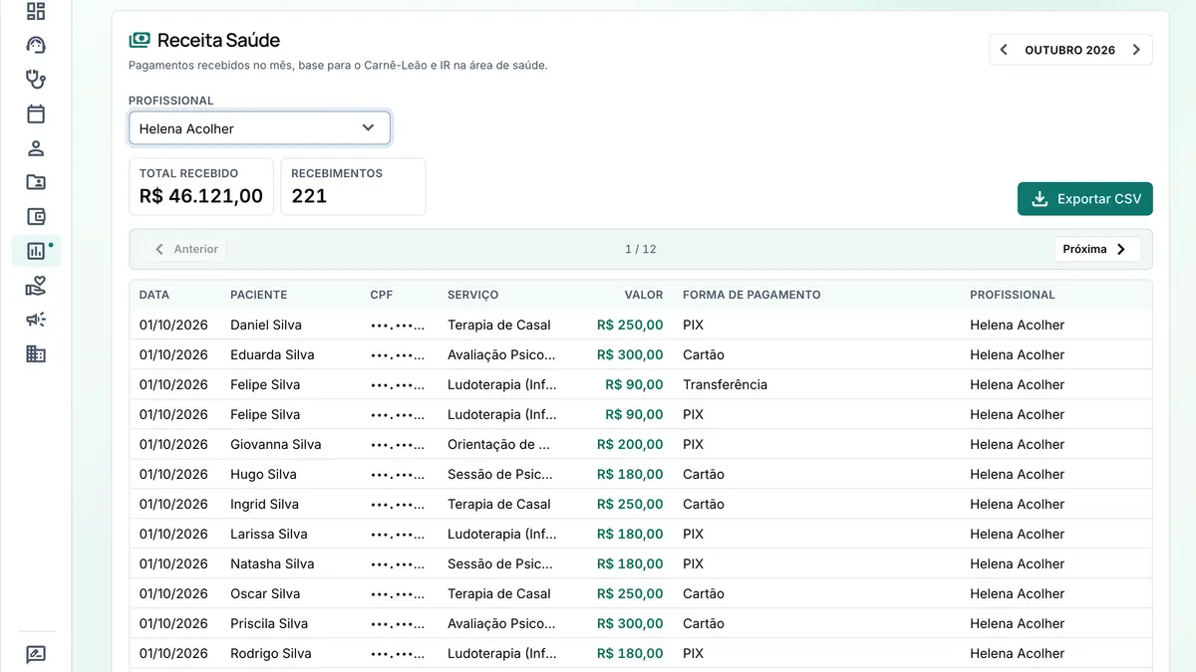Viewport: 1196px width, 672px height.
Task: Open the dashboard grid icon in sidebar
Action: coord(36,12)
